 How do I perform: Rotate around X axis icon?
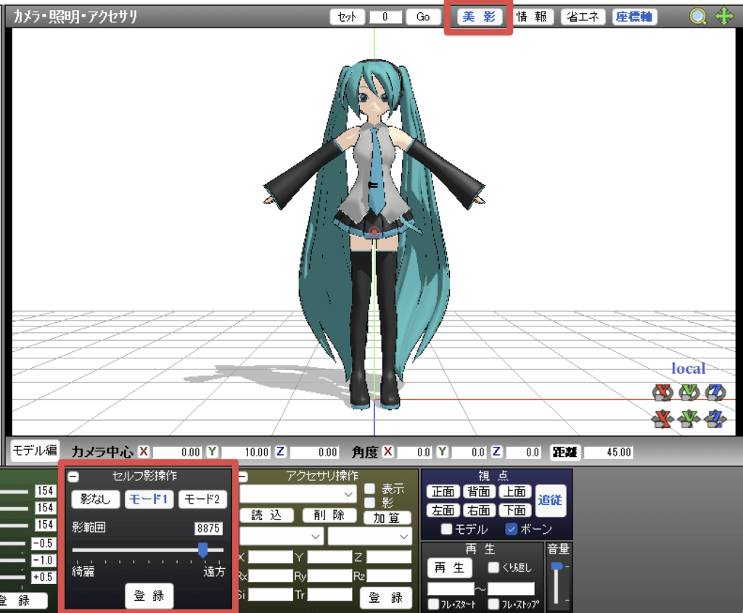tap(662, 392)
